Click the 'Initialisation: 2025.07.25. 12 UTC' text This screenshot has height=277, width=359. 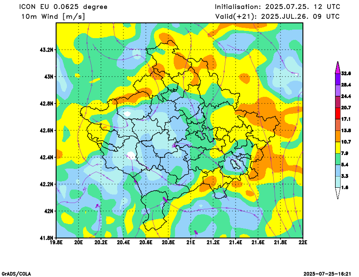pos(277,7)
